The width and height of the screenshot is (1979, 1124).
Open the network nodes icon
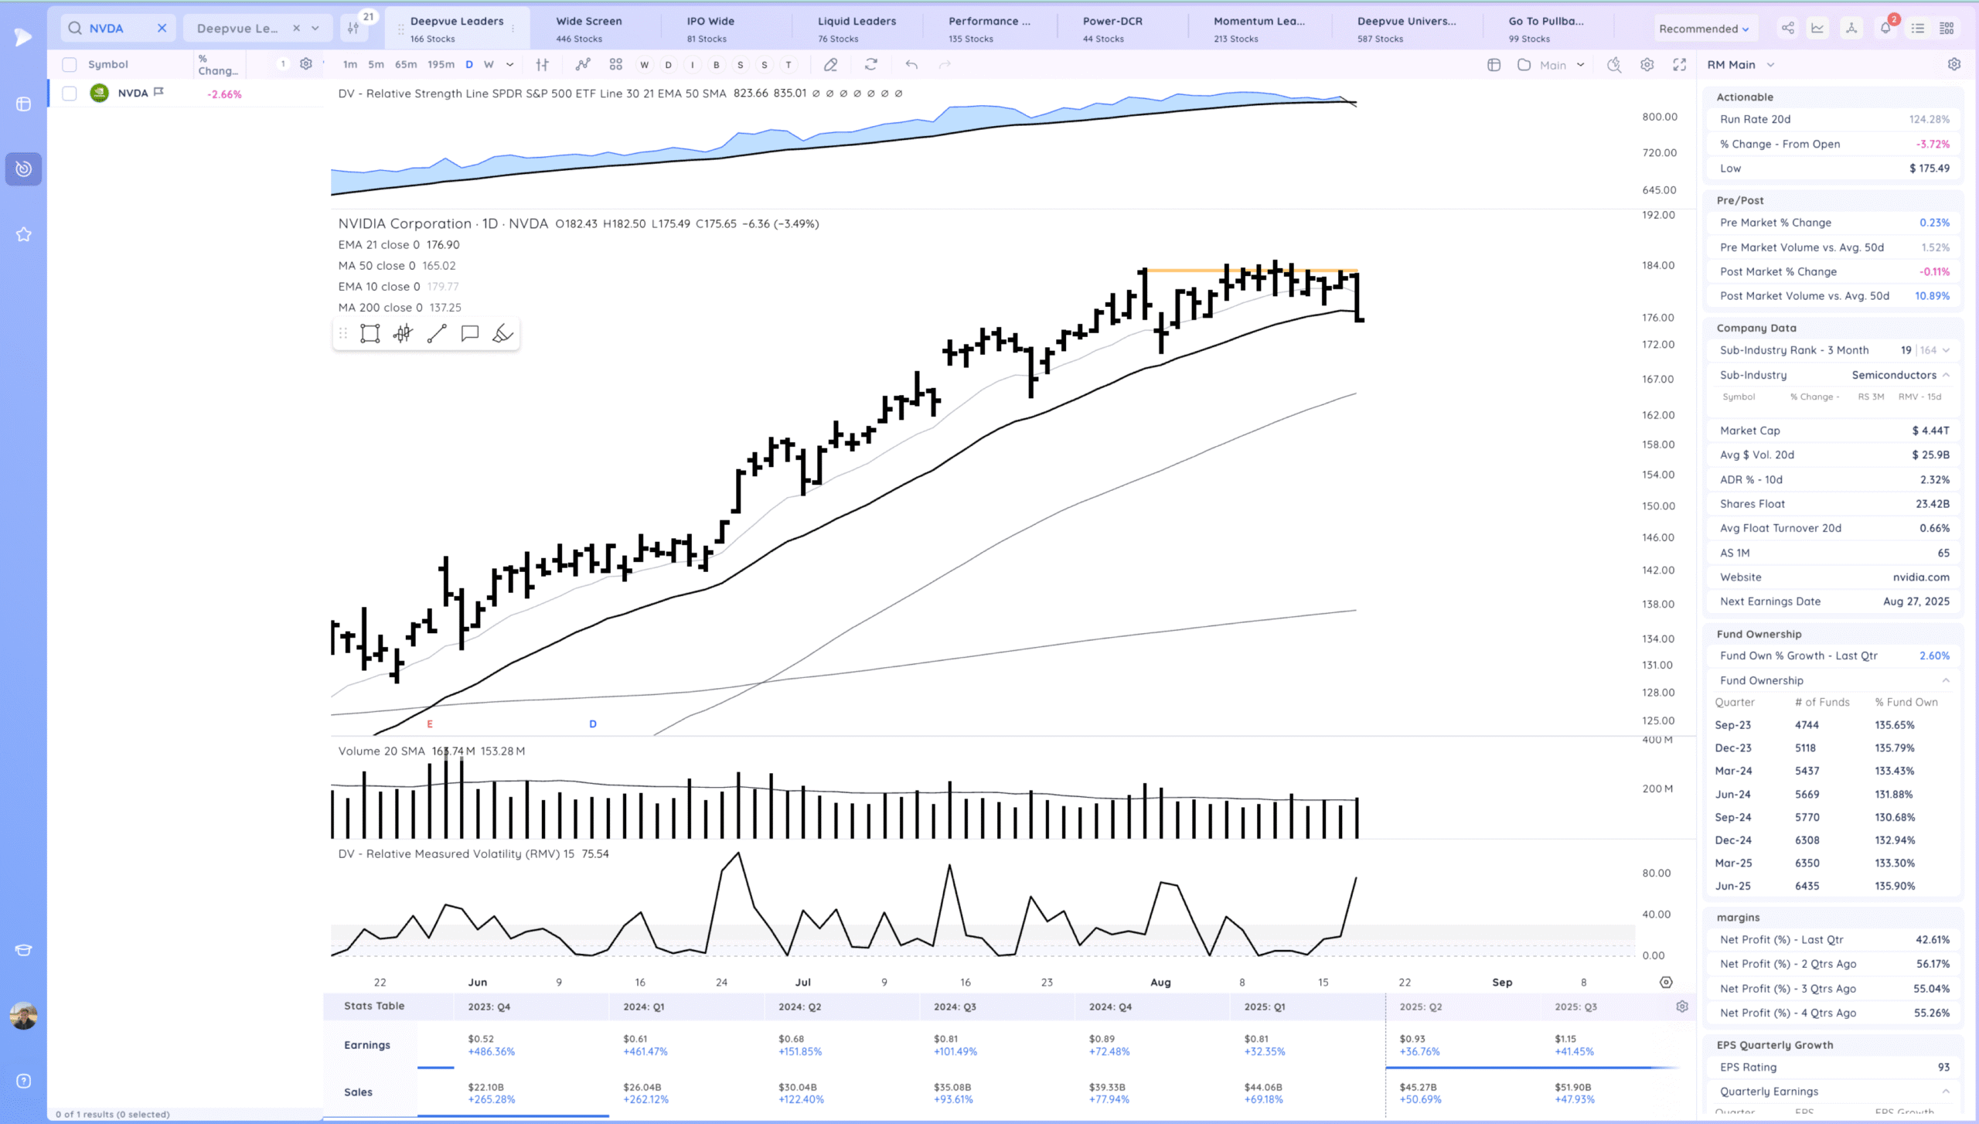click(1851, 29)
